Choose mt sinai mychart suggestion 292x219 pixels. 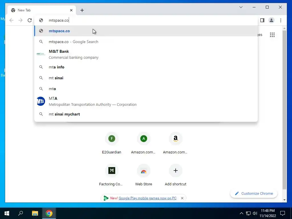(146, 114)
